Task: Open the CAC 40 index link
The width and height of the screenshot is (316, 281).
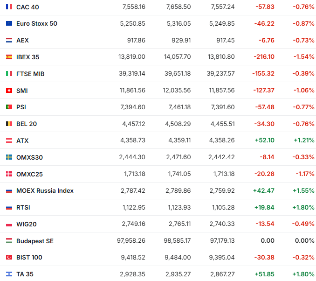Action: pyautogui.click(x=27, y=7)
